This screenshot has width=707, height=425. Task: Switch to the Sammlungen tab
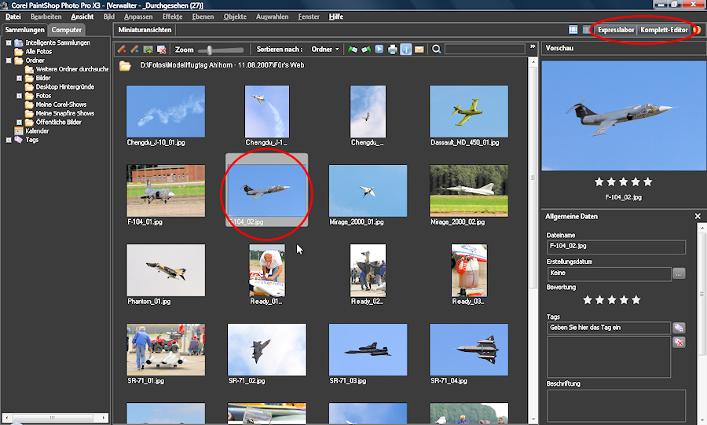tap(25, 30)
